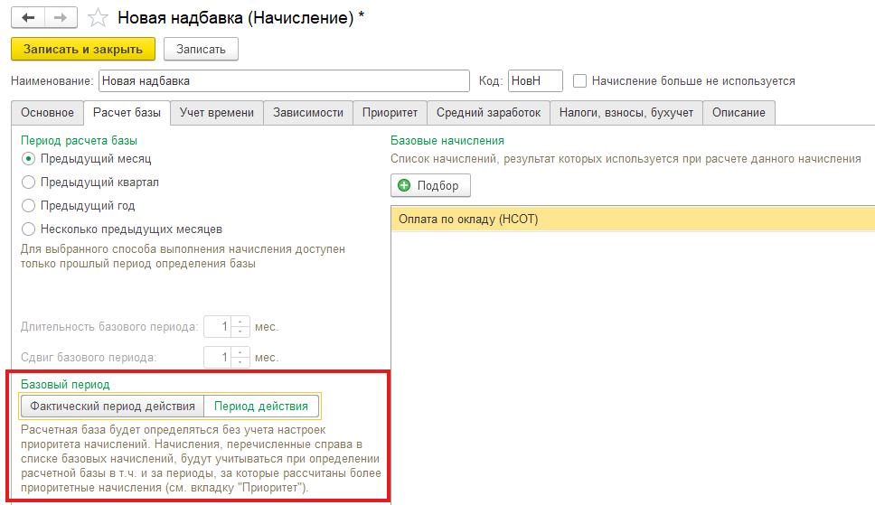Screen dimensions: 875x505
Task: Open the Средний заработок tab
Action: [488, 113]
